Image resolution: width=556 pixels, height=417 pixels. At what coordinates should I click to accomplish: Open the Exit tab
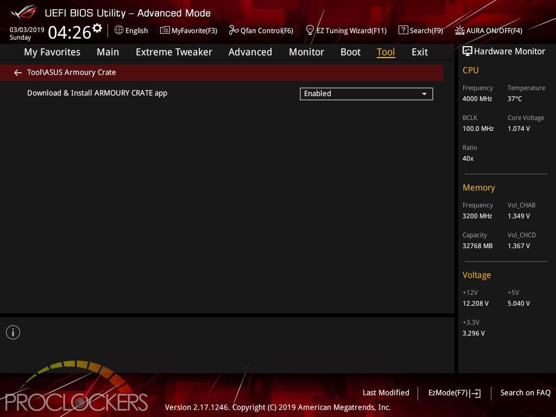tap(420, 52)
